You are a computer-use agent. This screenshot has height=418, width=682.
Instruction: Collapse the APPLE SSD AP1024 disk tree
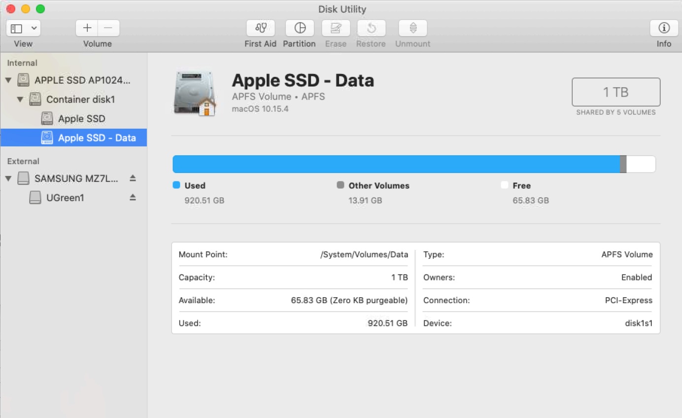pyautogui.click(x=8, y=80)
